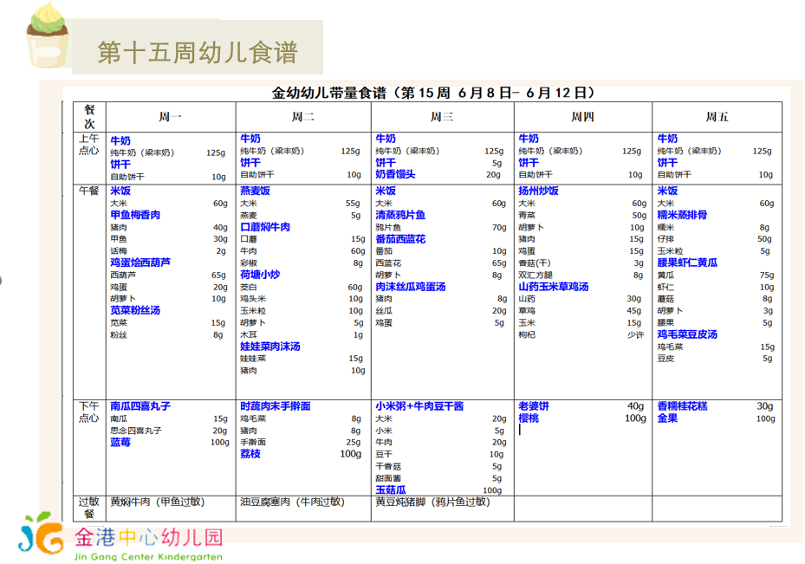Click the dish 清蒸鸦片鱼

[x=400, y=215]
